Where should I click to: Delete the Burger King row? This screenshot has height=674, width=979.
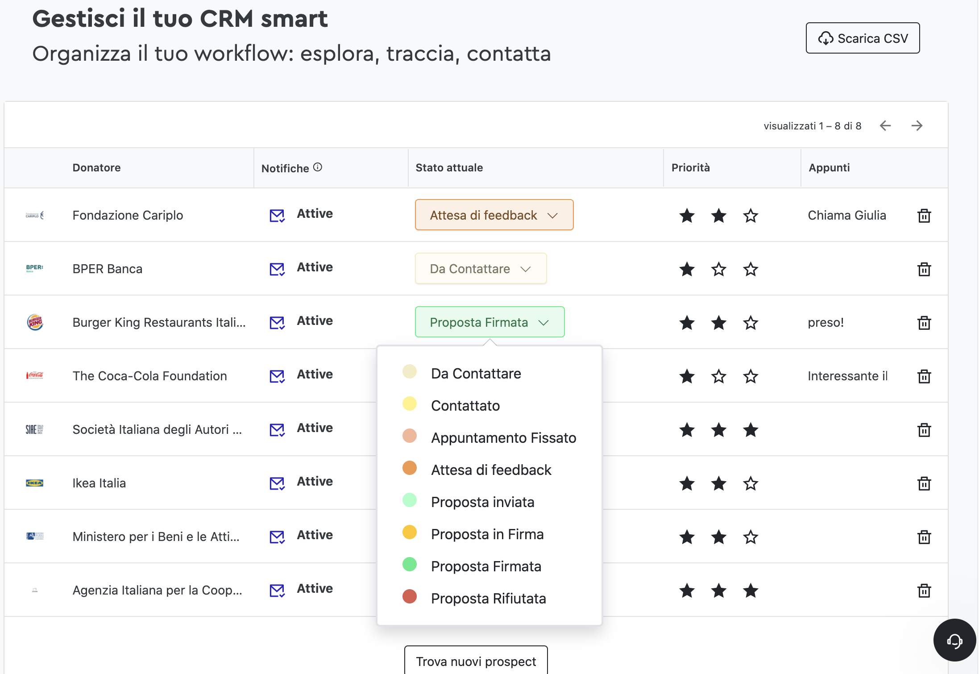[924, 323]
